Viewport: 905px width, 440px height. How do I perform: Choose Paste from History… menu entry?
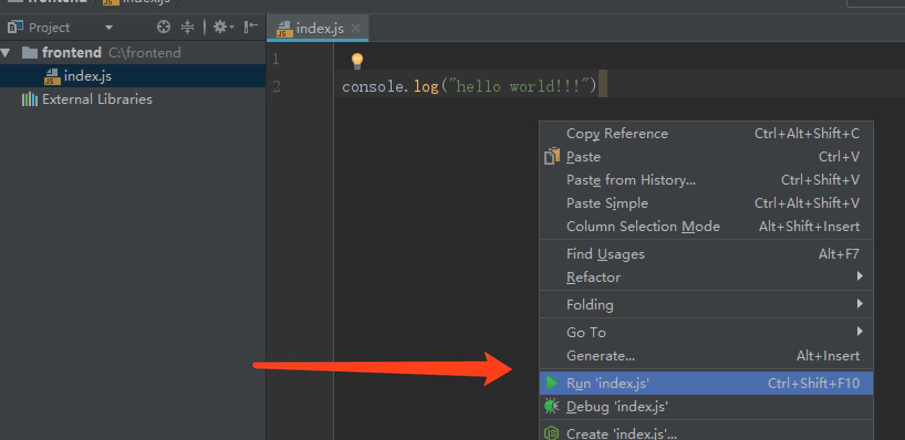click(706, 180)
